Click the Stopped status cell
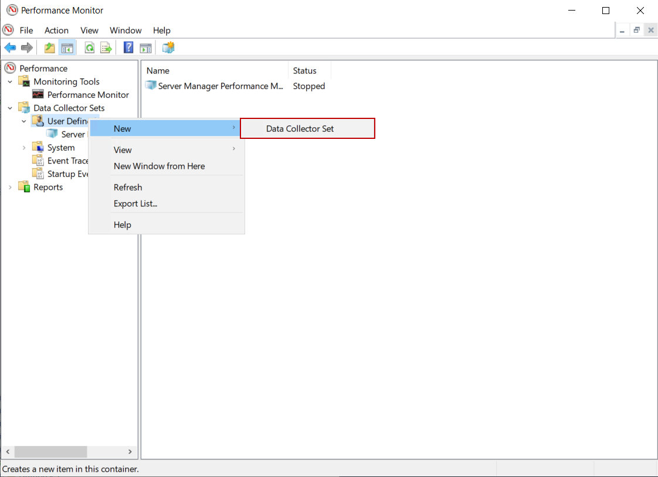Viewport: 658px width, 477px height. [x=309, y=86]
